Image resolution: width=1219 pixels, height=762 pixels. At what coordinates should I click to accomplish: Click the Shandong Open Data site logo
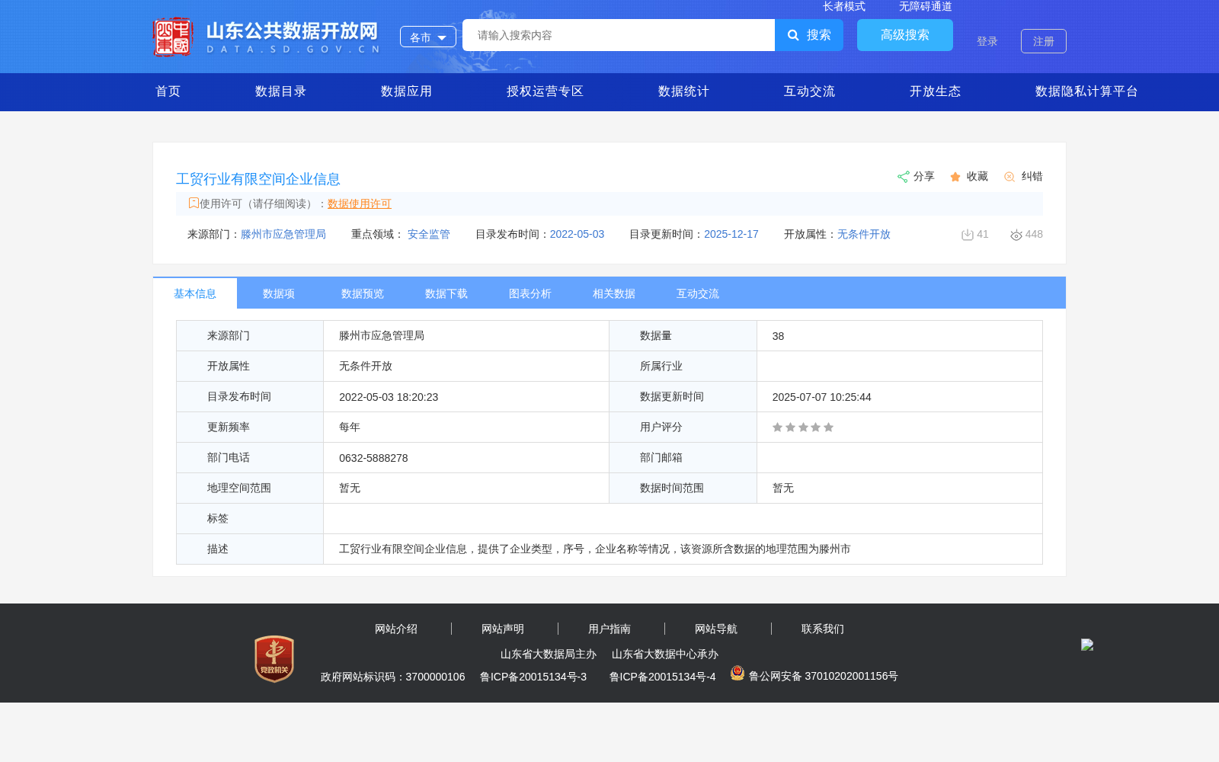(x=266, y=37)
